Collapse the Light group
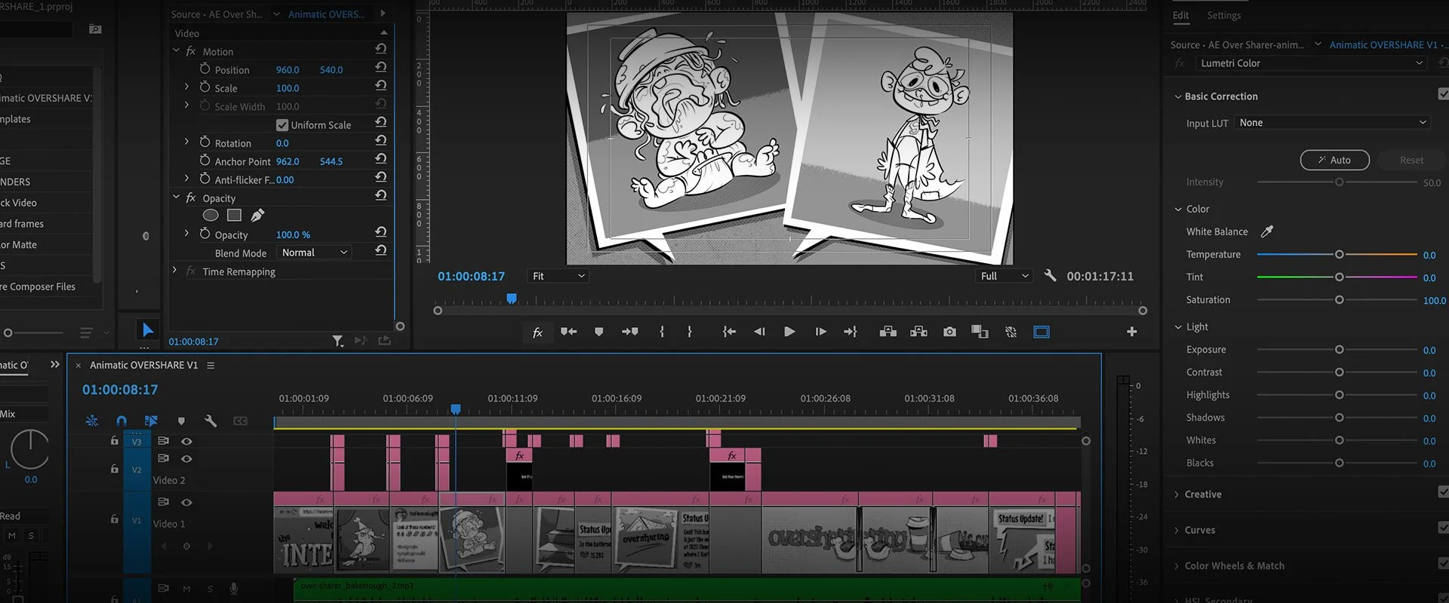Image resolution: width=1449 pixels, height=603 pixels. tap(1178, 327)
